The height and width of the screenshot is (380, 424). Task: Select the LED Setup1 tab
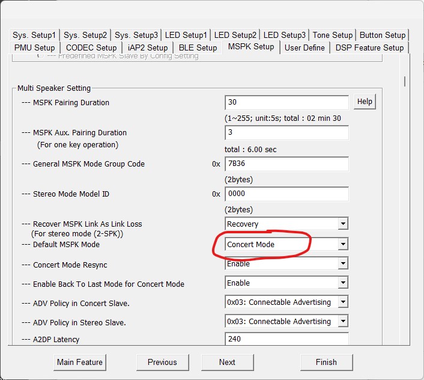186,35
